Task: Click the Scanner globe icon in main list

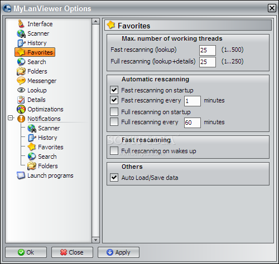Action: pos(21,33)
